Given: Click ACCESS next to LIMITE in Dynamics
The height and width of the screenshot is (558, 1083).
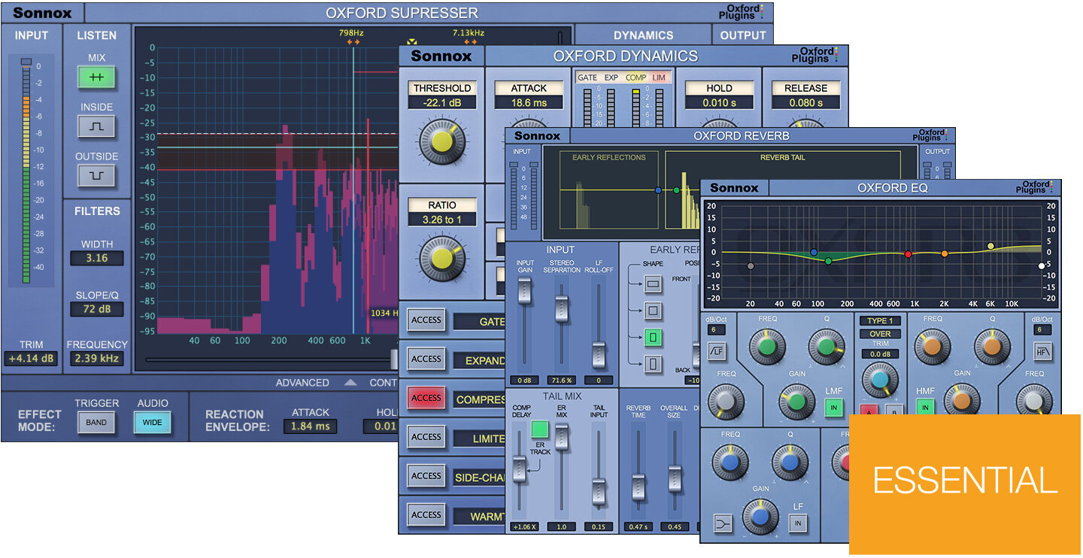Looking at the screenshot, I should click(x=426, y=437).
